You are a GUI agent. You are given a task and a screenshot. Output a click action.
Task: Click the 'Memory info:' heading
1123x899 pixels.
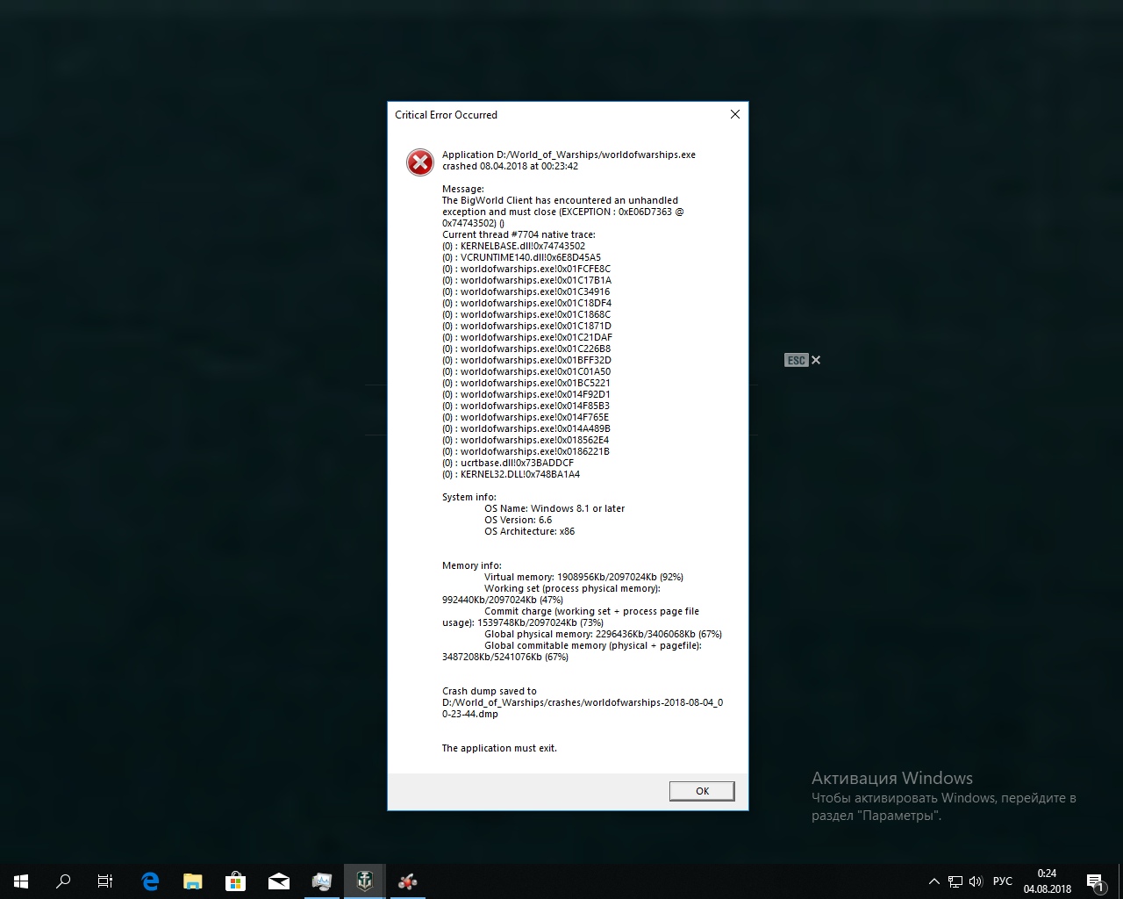pyautogui.click(x=472, y=565)
